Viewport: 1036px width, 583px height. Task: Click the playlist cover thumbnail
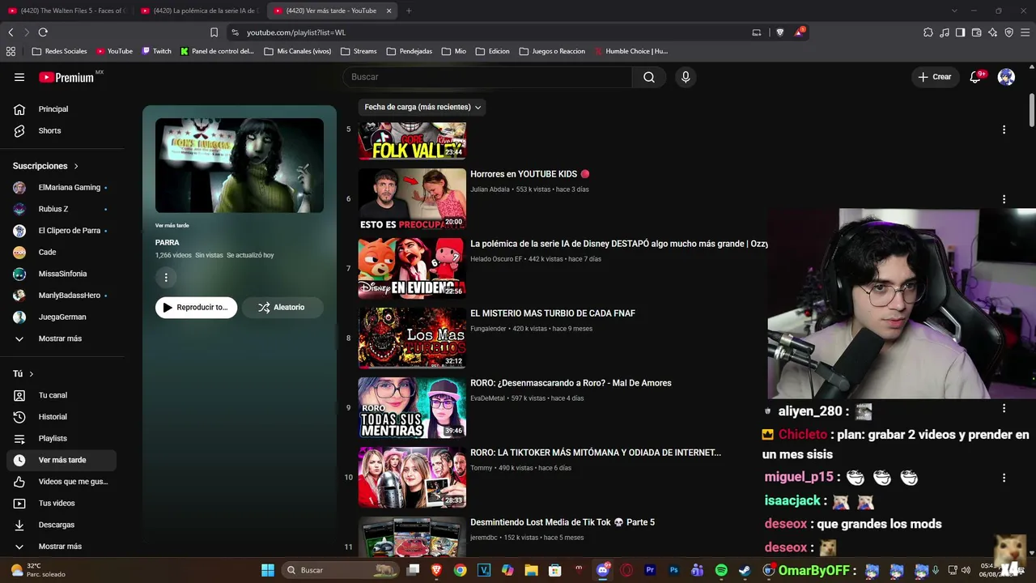[x=240, y=165]
